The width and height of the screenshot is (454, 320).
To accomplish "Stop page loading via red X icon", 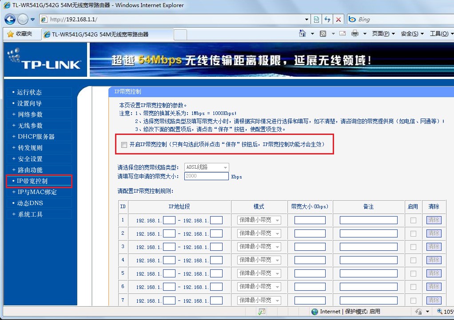I will coord(339,19).
